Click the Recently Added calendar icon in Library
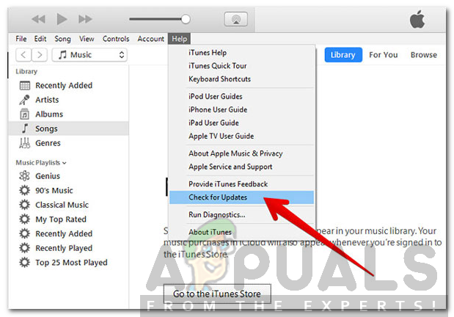Image resolution: width=454 pixels, height=317 pixels. pyautogui.click(x=25, y=85)
